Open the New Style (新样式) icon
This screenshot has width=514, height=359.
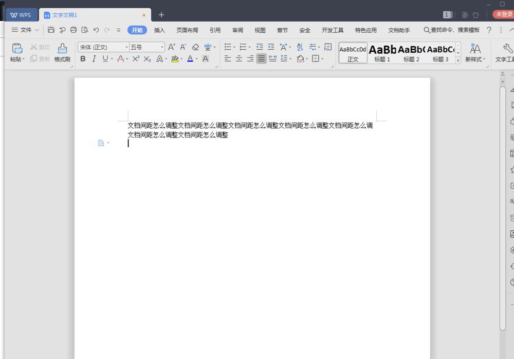tap(475, 49)
